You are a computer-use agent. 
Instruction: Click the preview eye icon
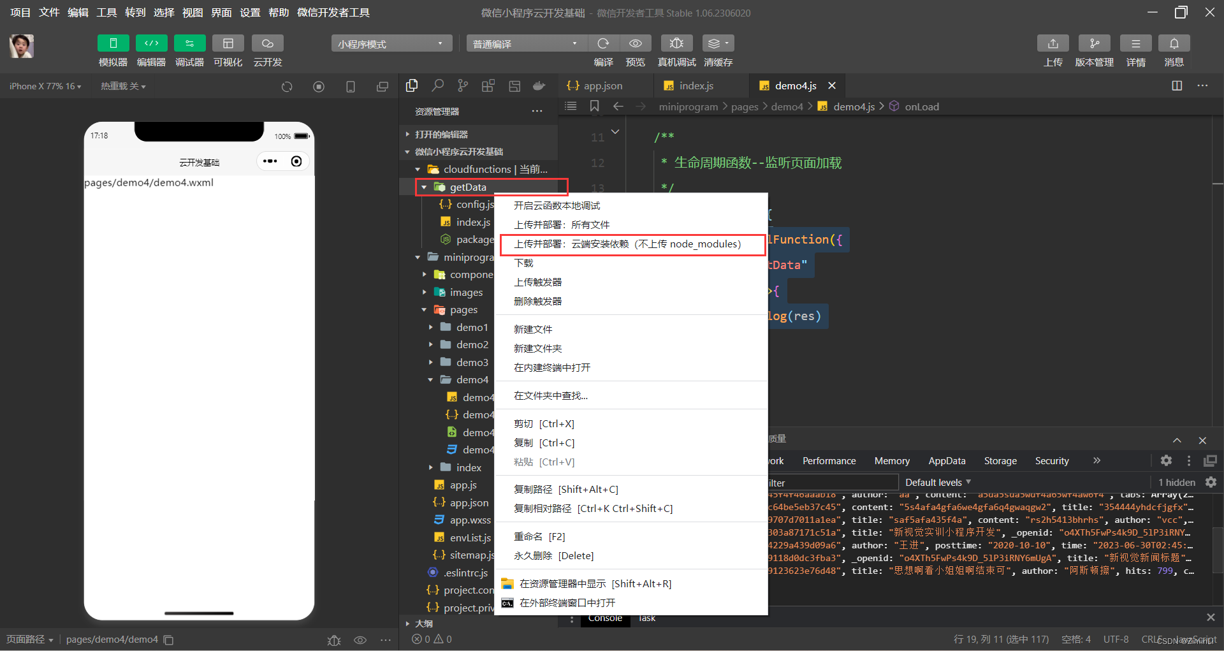(636, 43)
